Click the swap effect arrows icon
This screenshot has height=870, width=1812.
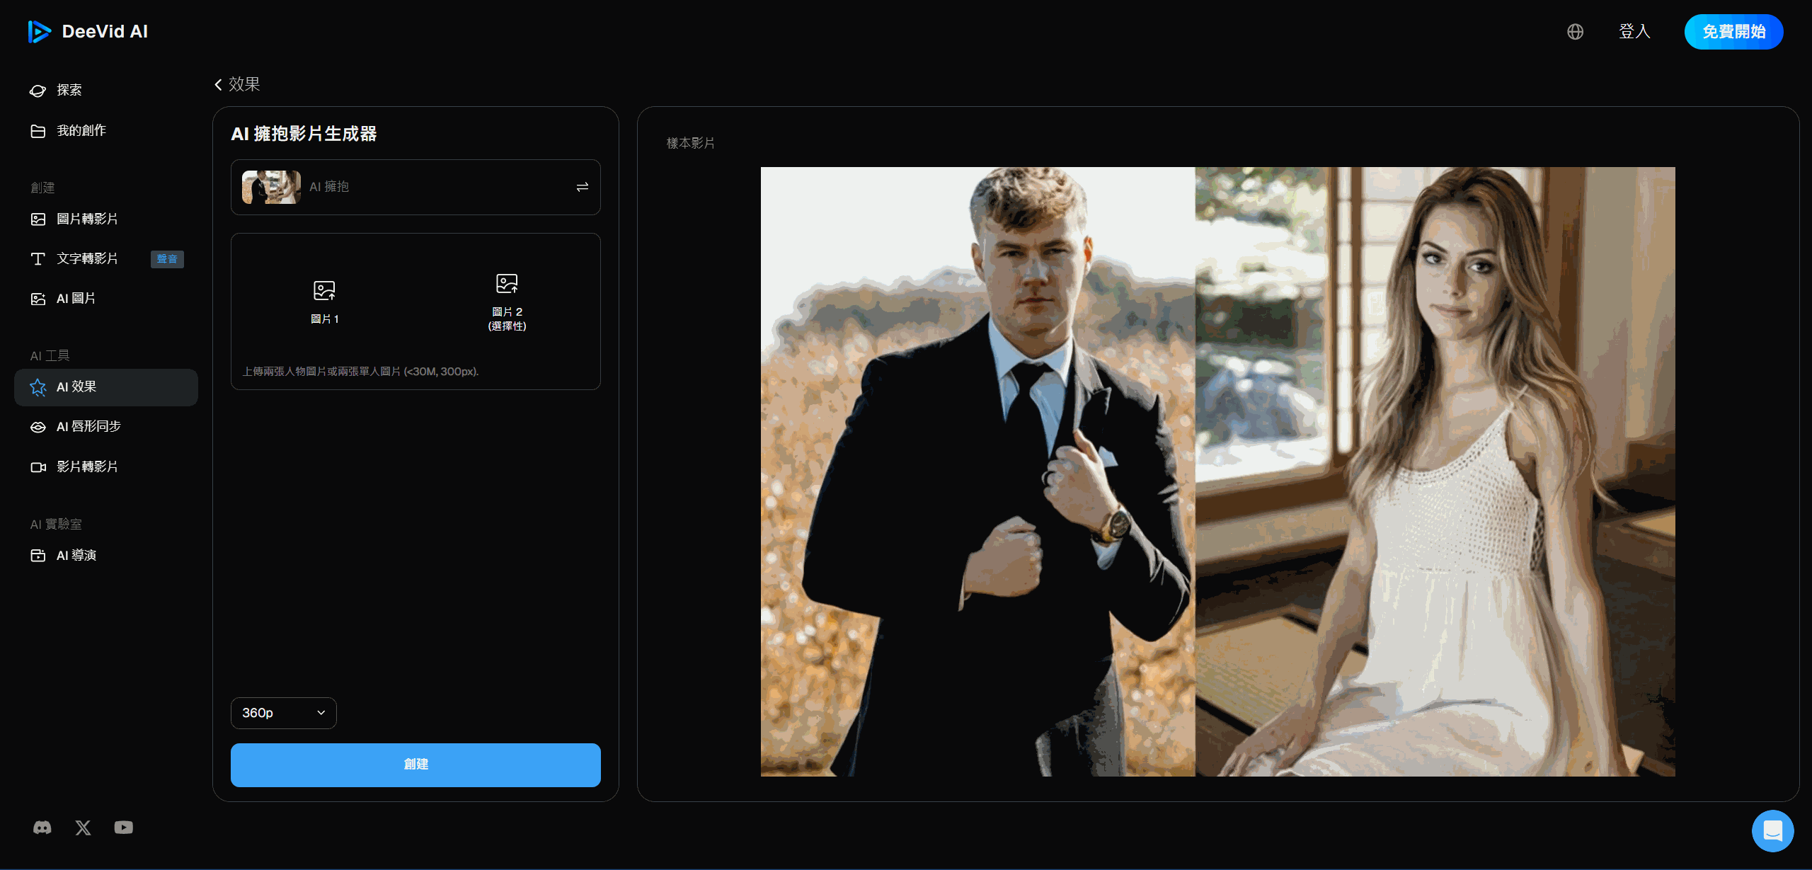click(x=583, y=187)
